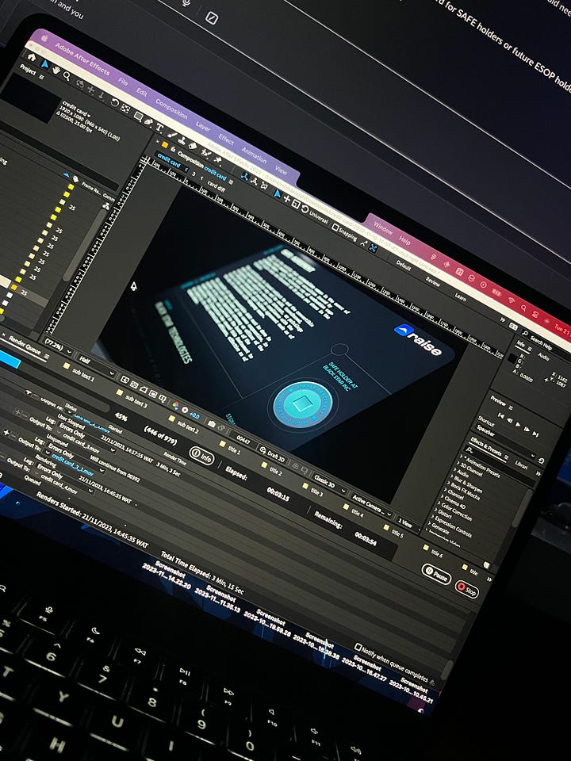Play the preview in Preview panel
The height and width of the screenshot is (761, 571).
[518, 425]
